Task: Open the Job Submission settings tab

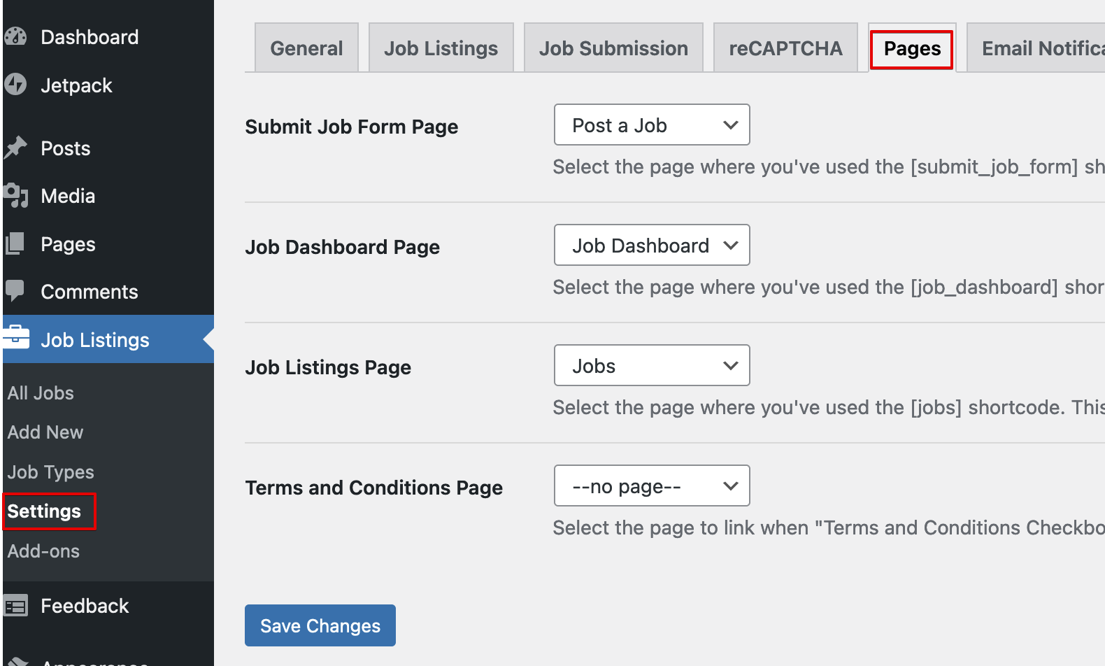Action: [613, 47]
